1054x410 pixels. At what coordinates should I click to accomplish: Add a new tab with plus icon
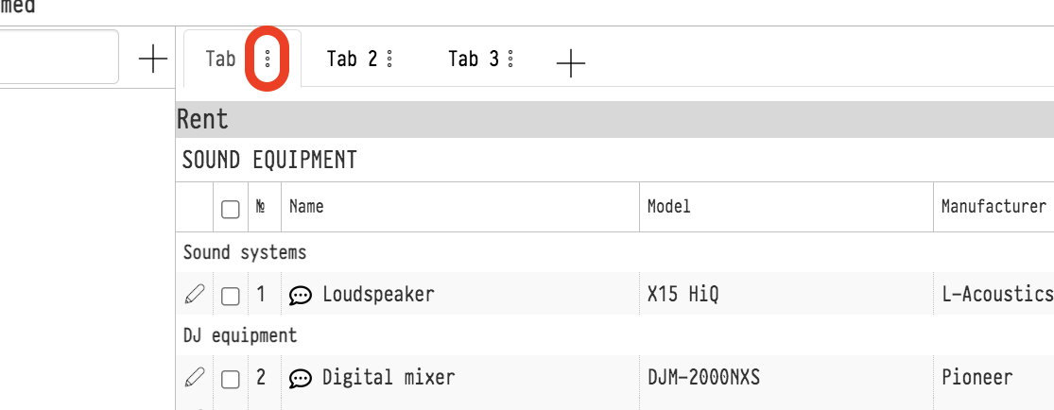(570, 63)
